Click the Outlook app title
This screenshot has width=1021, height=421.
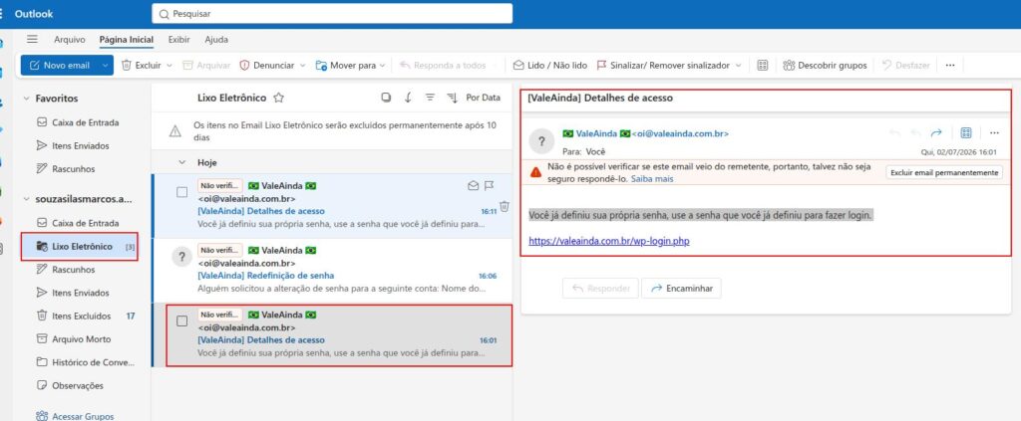tap(34, 14)
